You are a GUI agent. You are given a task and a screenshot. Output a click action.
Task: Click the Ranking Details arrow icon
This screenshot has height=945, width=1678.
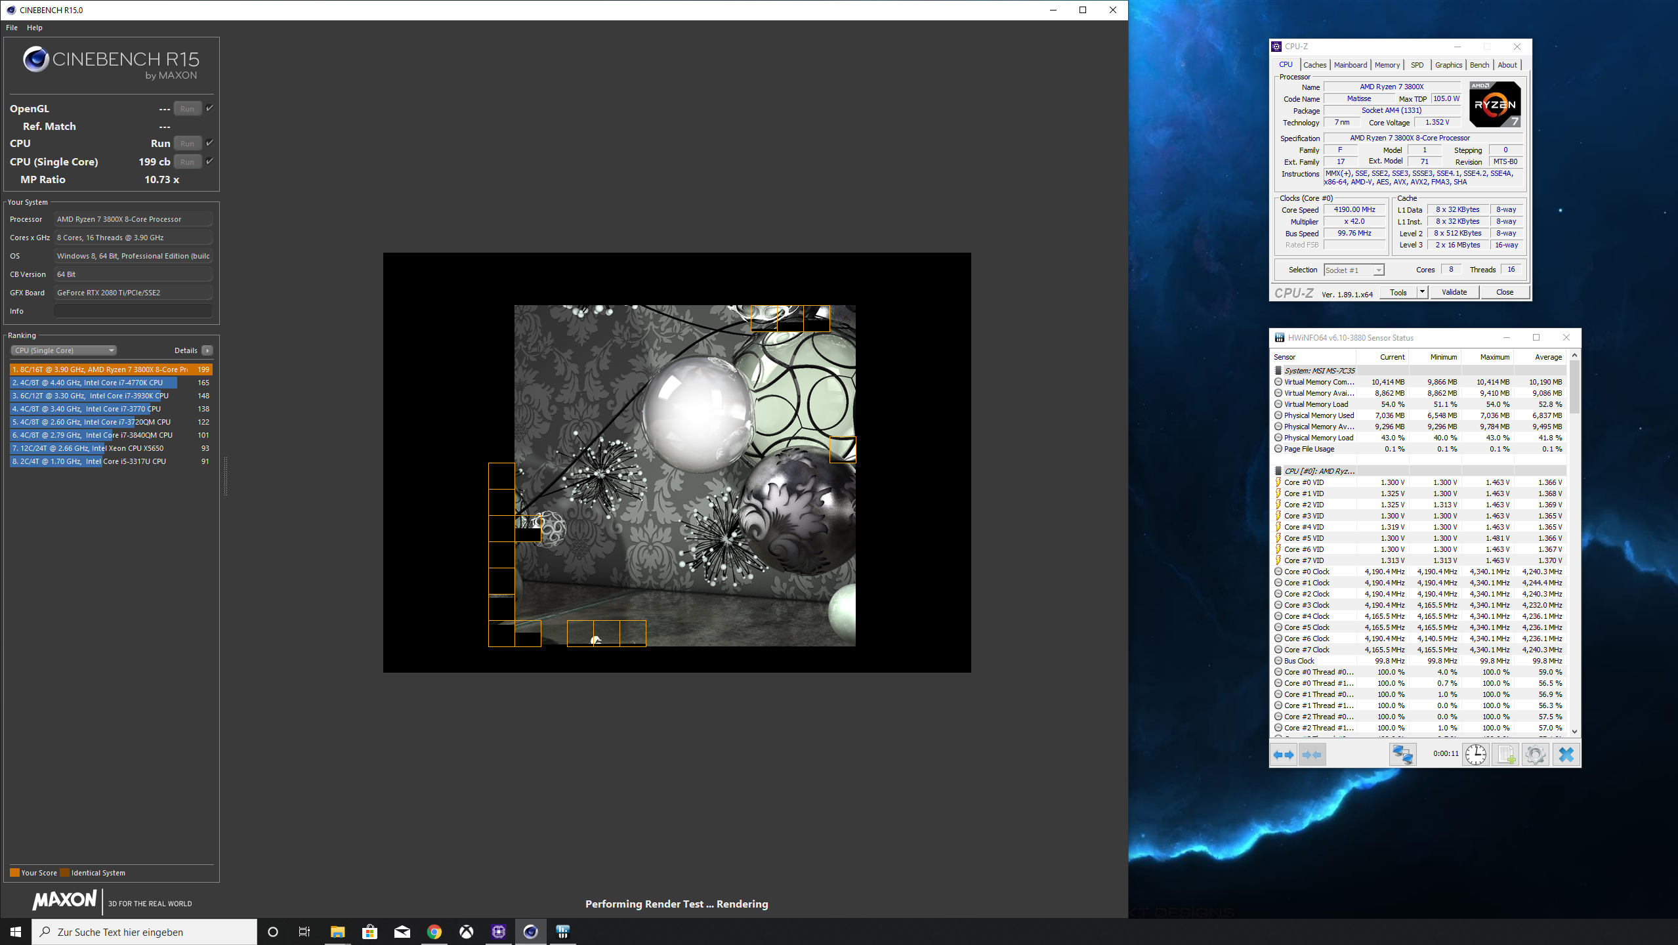[207, 350]
